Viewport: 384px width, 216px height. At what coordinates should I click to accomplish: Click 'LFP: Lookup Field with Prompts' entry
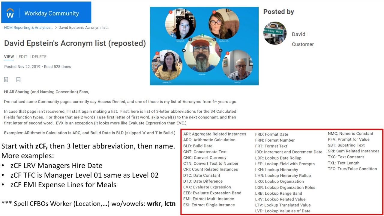pos(285,164)
